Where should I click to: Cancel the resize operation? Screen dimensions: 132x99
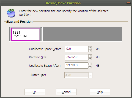click(x=66, y=92)
